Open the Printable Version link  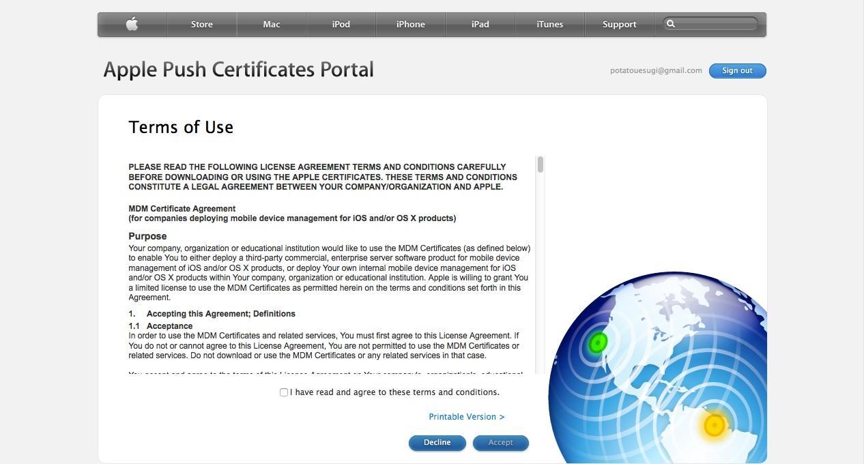467,417
